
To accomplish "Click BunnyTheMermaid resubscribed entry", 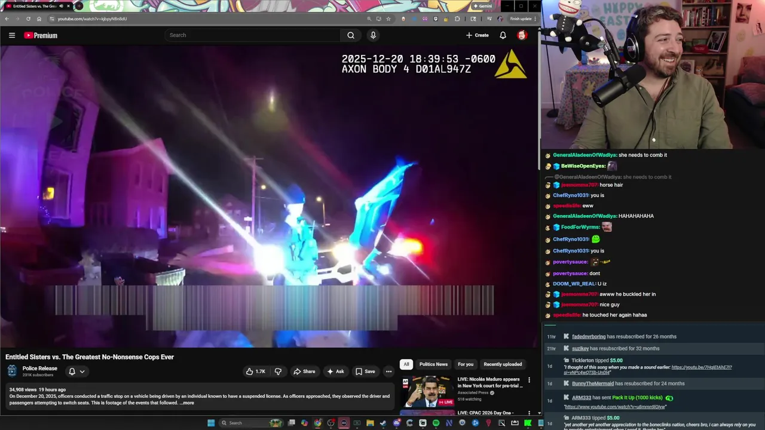I will click(x=653, y=383).
